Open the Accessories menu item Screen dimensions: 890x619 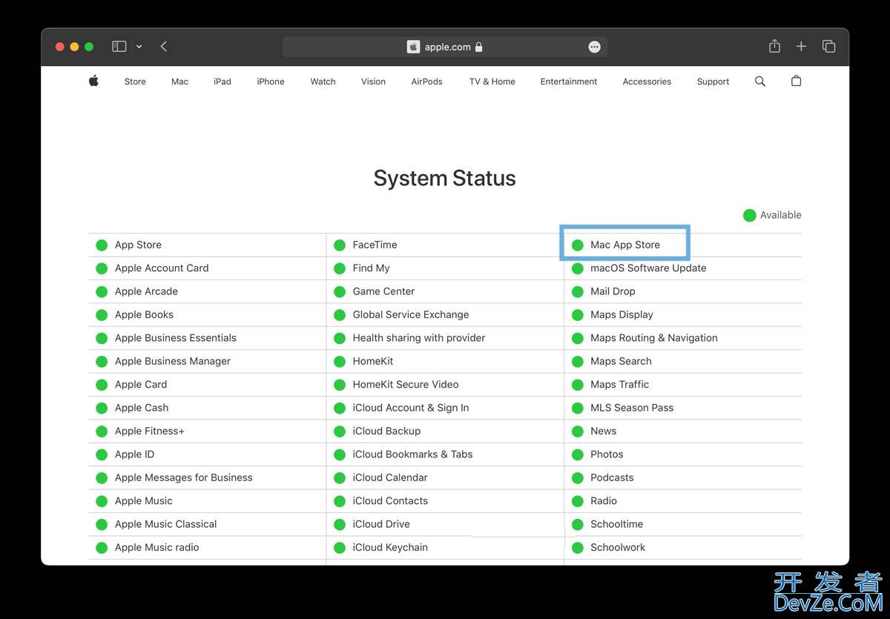(647, 82)
